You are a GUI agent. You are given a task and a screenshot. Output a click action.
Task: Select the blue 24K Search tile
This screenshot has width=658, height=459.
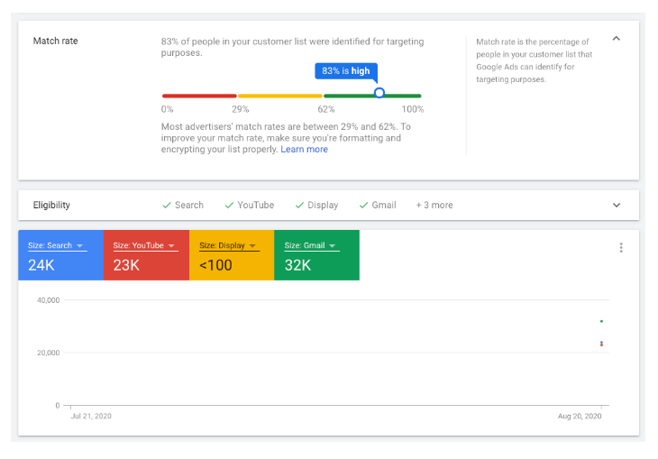60,263
